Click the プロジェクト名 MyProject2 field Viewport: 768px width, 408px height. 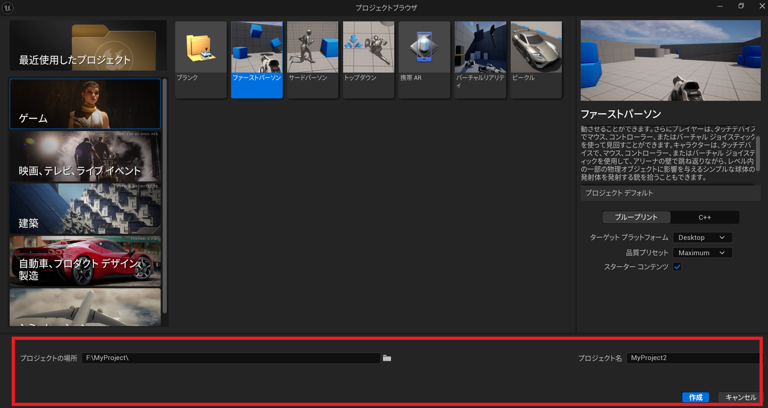coord(694,358)
